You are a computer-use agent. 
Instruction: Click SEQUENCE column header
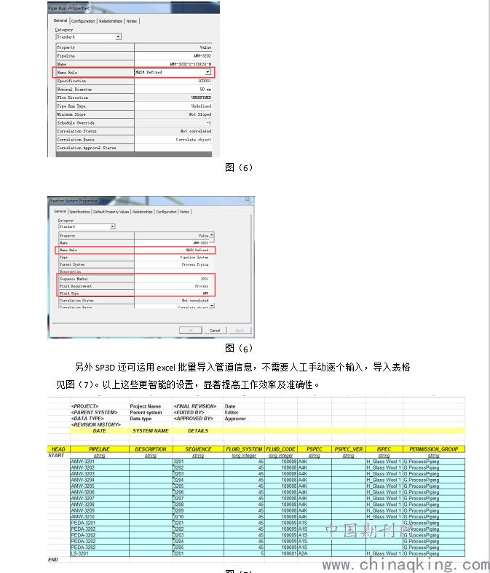tap(199, 449)
